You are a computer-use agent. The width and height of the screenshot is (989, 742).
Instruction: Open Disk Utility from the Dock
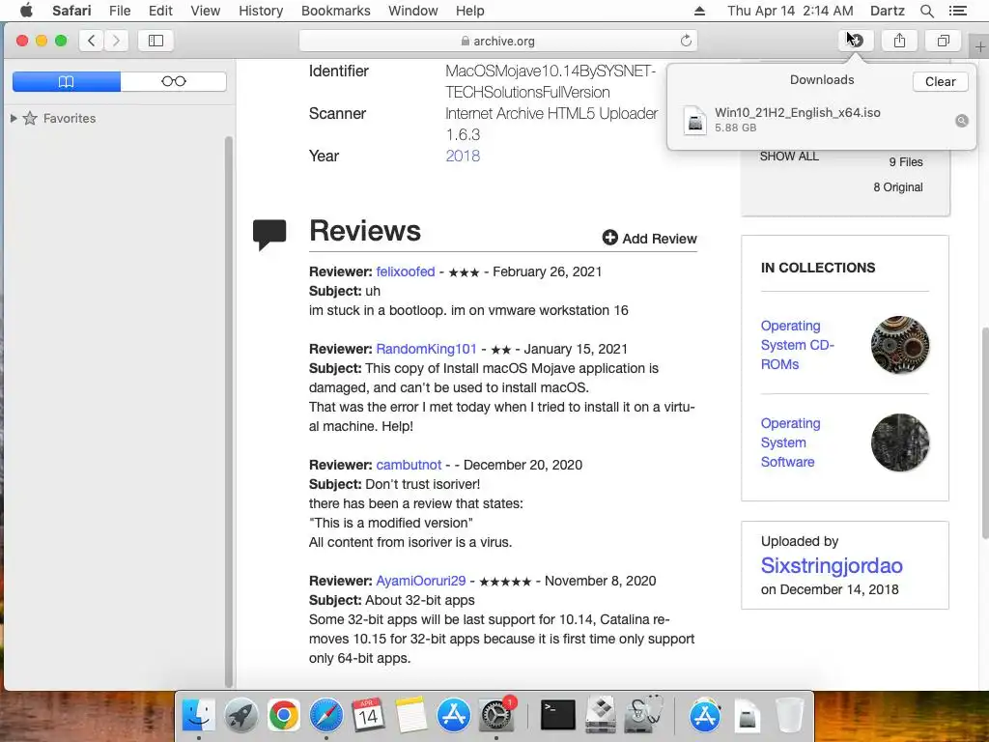click(643, 715)
